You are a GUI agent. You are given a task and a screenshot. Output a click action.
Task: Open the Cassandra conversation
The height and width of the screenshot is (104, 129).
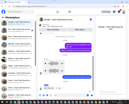(x=17, y=74)
